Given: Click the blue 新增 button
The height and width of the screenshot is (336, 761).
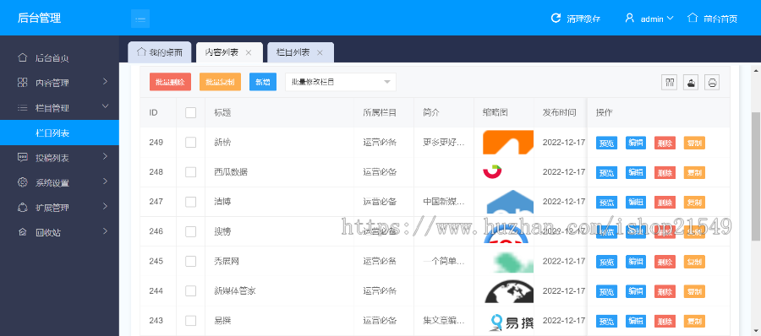Looking at the screenshot, I should (263, 82).
